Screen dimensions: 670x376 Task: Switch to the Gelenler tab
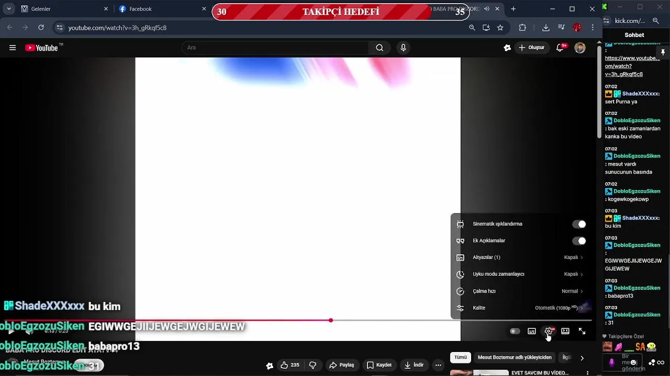(x=64, y=9)
